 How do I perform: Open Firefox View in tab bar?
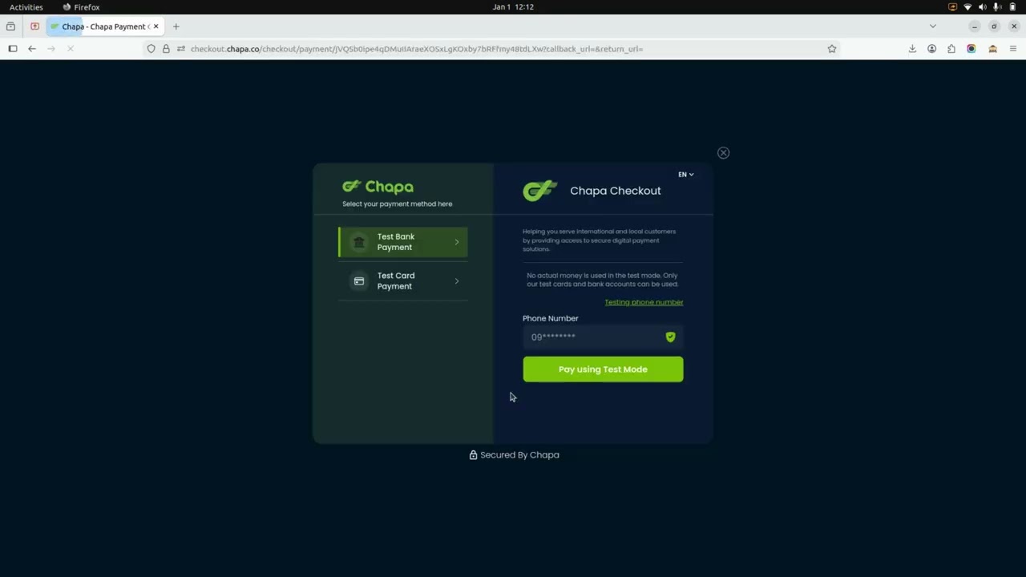click(10, 26)
